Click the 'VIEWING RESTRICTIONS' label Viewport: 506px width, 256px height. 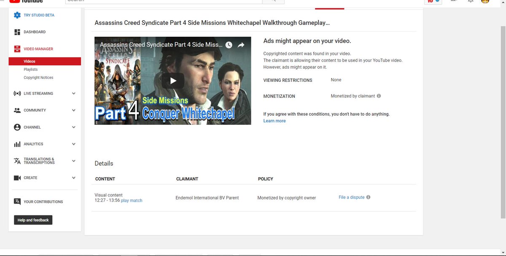point(288,80)
